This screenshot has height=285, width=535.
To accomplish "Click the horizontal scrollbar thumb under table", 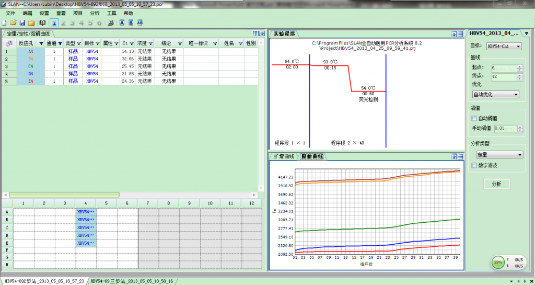I will (64, 195).
